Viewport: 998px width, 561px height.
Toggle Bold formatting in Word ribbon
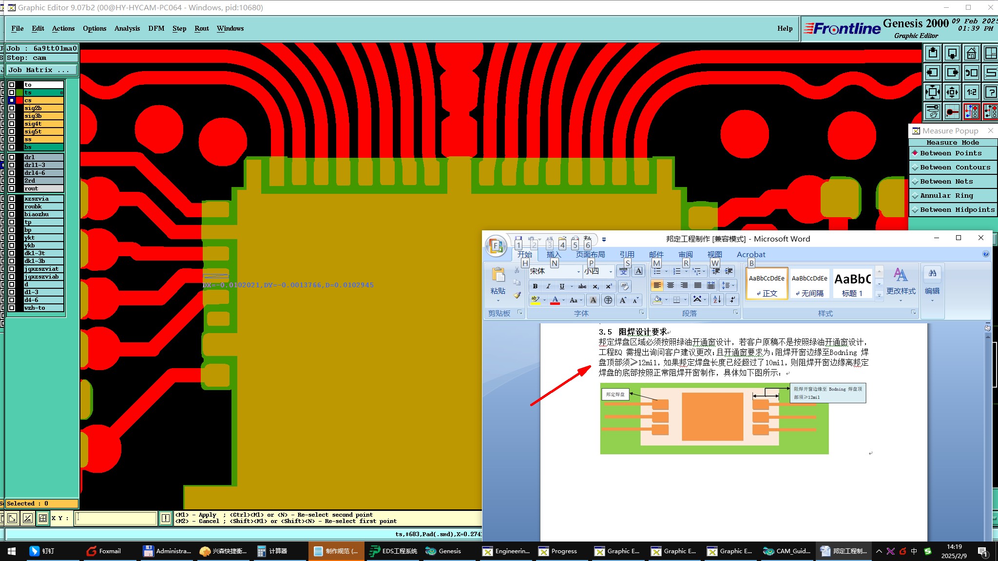coord(535,286)
